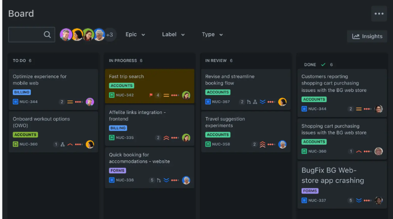This screenshot has height=219, width=393.
Task: Filter by the third green avatar
Action: coord(88,35)
